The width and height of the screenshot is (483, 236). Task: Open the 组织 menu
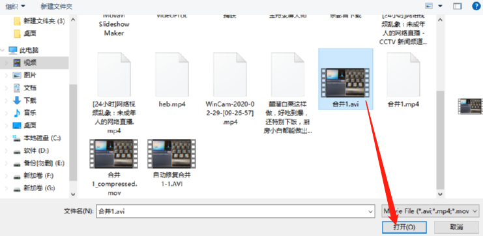(x=16, y=6)
